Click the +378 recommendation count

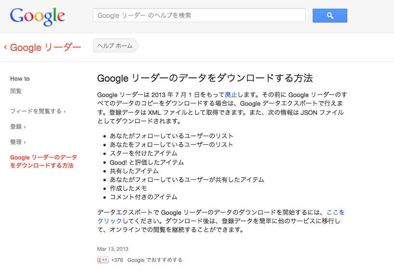pyautogui.click(x=117, y=260)
